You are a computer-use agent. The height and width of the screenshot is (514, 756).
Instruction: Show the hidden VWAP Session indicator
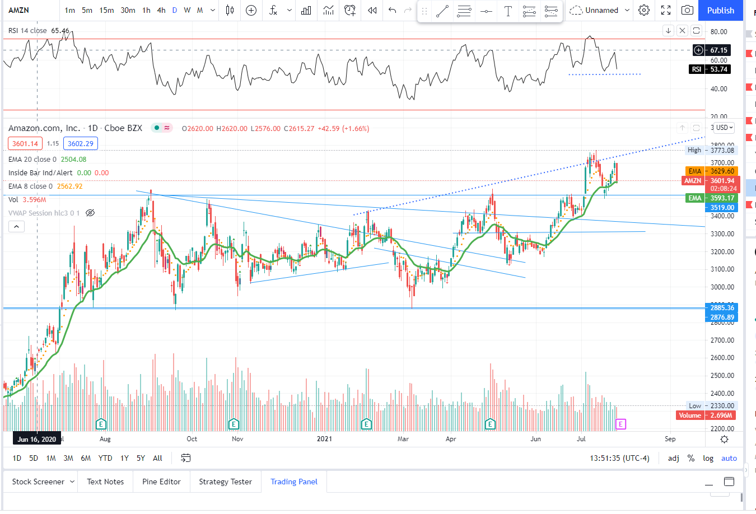click(x=90, y=213)
